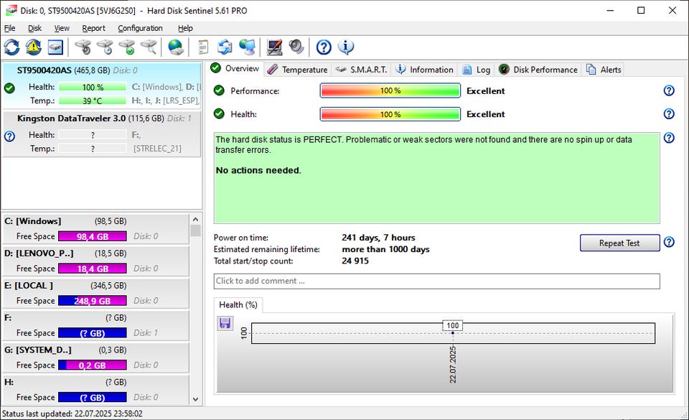Open the Configuration menu
Screen dimensions: 689x420
(140, 28)
